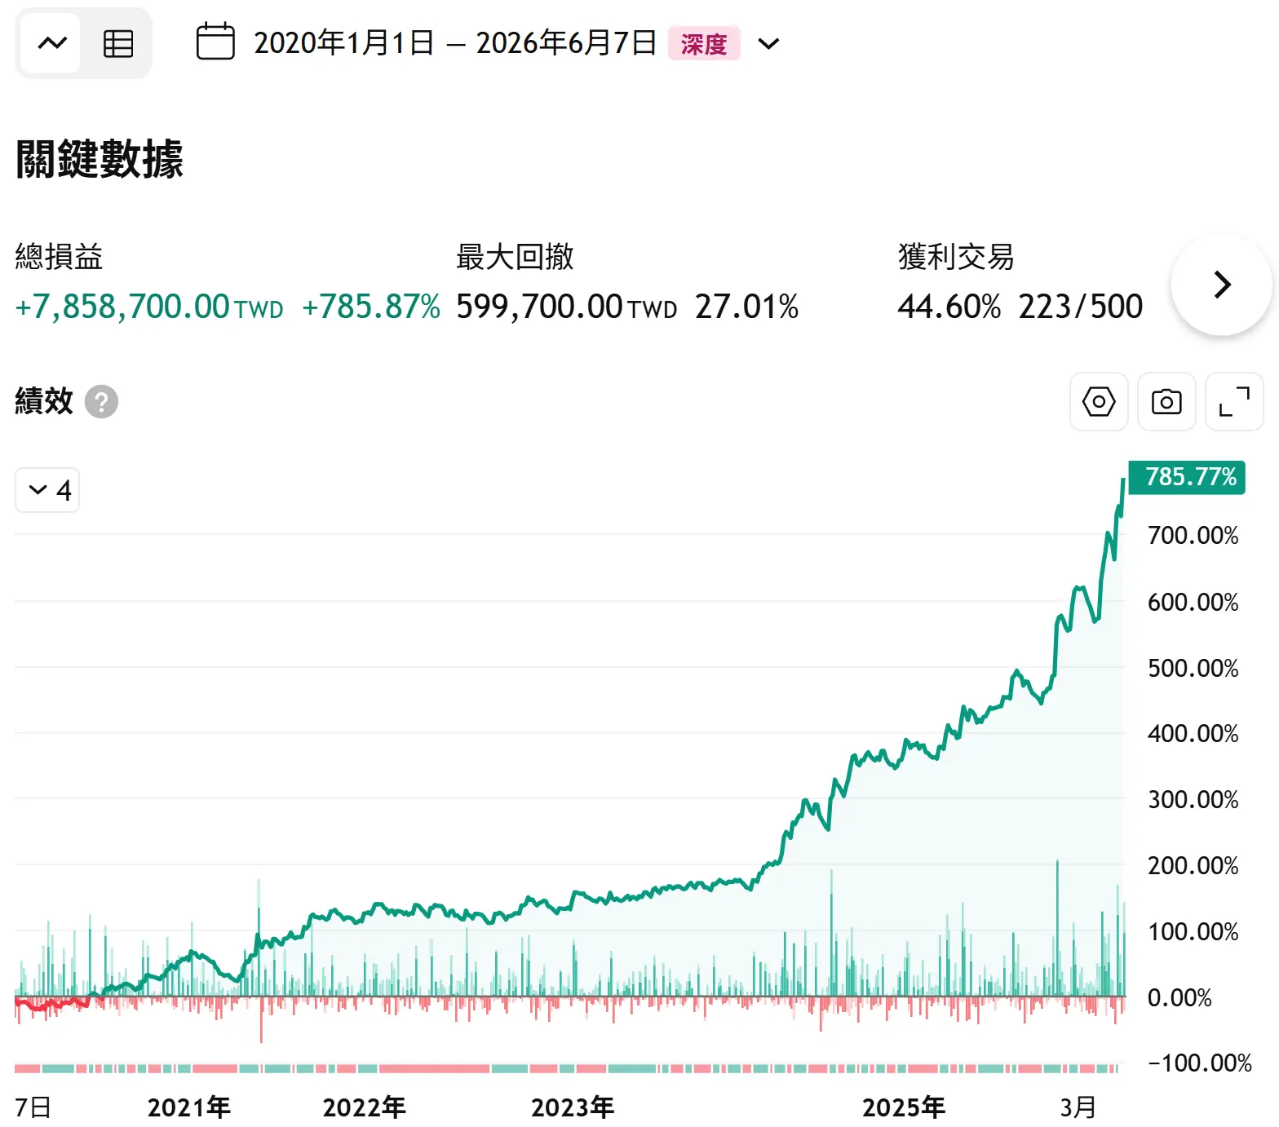Select the 27.01% drawdown percentage
Viewport: 1279px width, 1127px height.
[747, 307]
